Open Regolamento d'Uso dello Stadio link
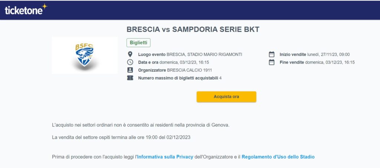The height and width of the screenshot is (168, 380). tap(278, 157)
